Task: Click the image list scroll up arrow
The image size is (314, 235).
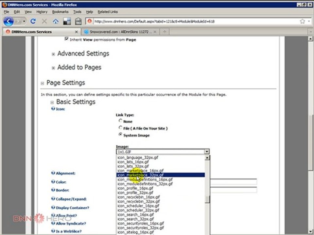Action: [x=207, y=158]
